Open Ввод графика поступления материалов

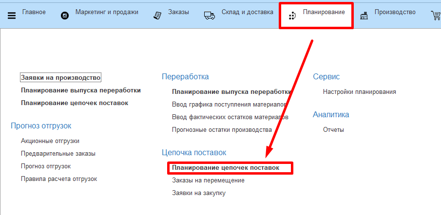point(229,104)
